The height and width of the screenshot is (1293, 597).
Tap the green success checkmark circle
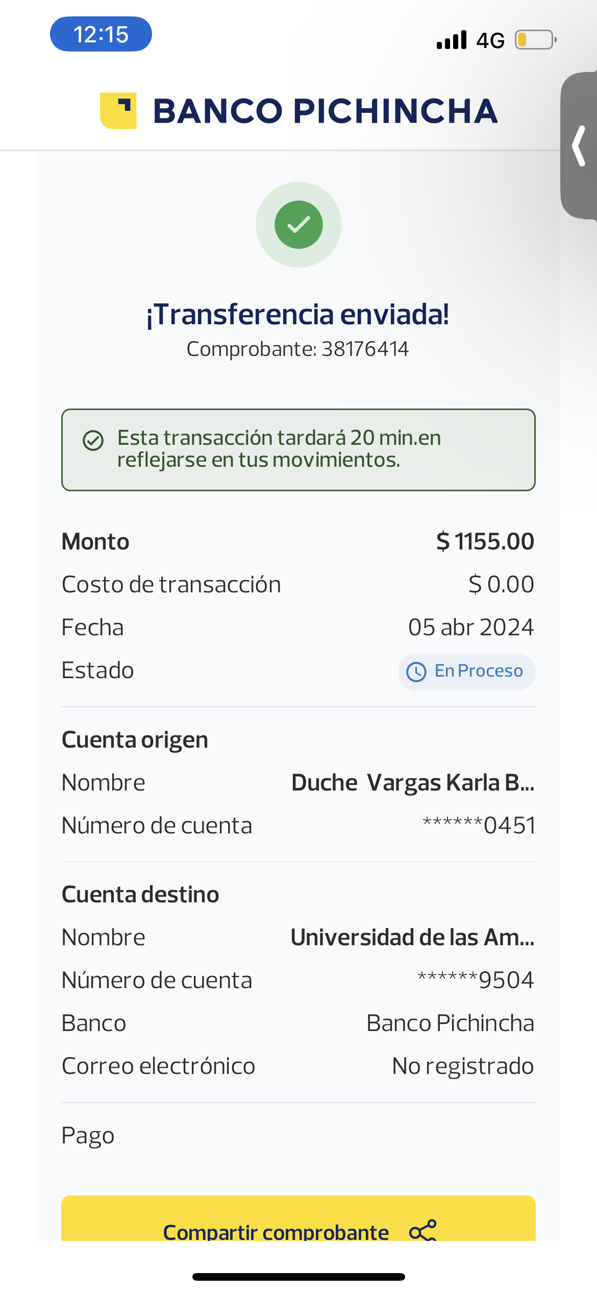point(298,225)
